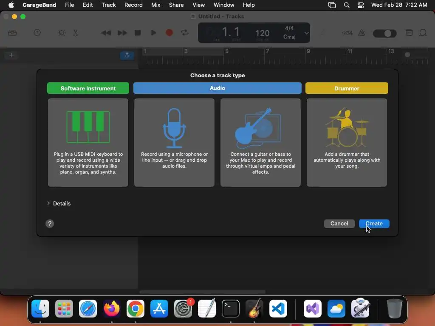The width and height of the screenshot is (435, 326).
Task: Open Launchpad from the Dock
Action: 64,309
